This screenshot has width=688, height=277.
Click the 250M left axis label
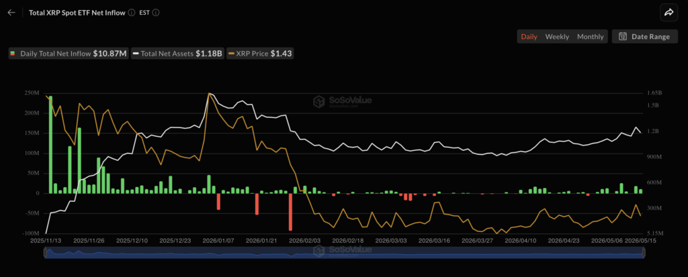click(x=32, y=93)
